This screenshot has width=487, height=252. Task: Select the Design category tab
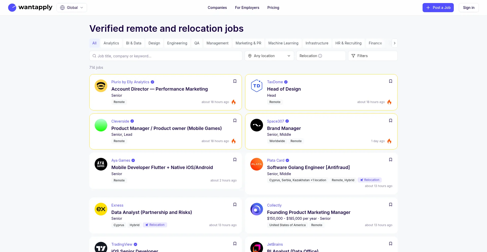(154, 43)
